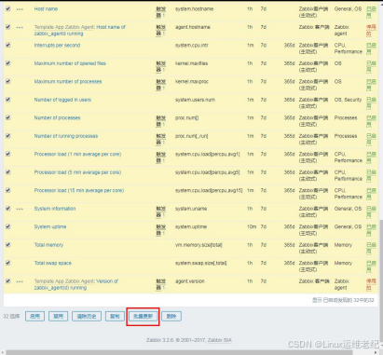This screenshot has width=383, height=355.
Task: Uncheck the Host name item checkbox
Action: [x=8, y=9]
